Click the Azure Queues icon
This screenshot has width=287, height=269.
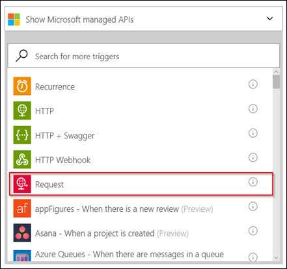click(x=22, y=255)
